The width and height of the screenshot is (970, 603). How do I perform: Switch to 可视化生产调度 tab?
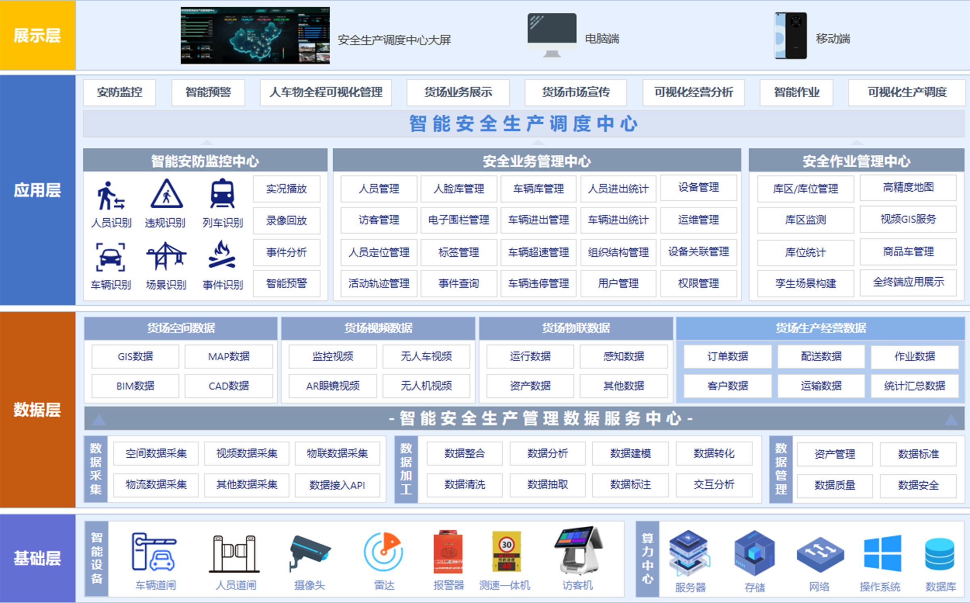907,92
